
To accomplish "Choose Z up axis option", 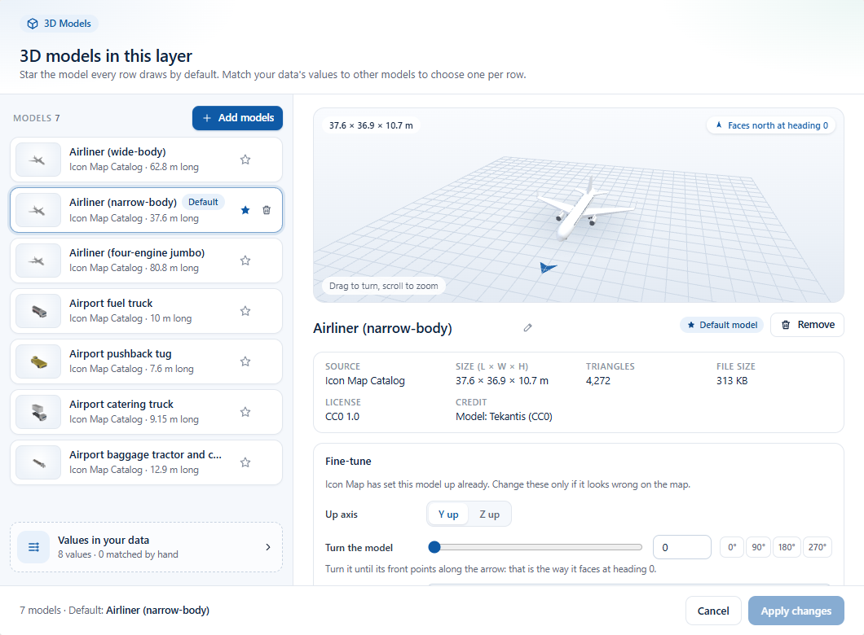I will [x=489, y=515].
